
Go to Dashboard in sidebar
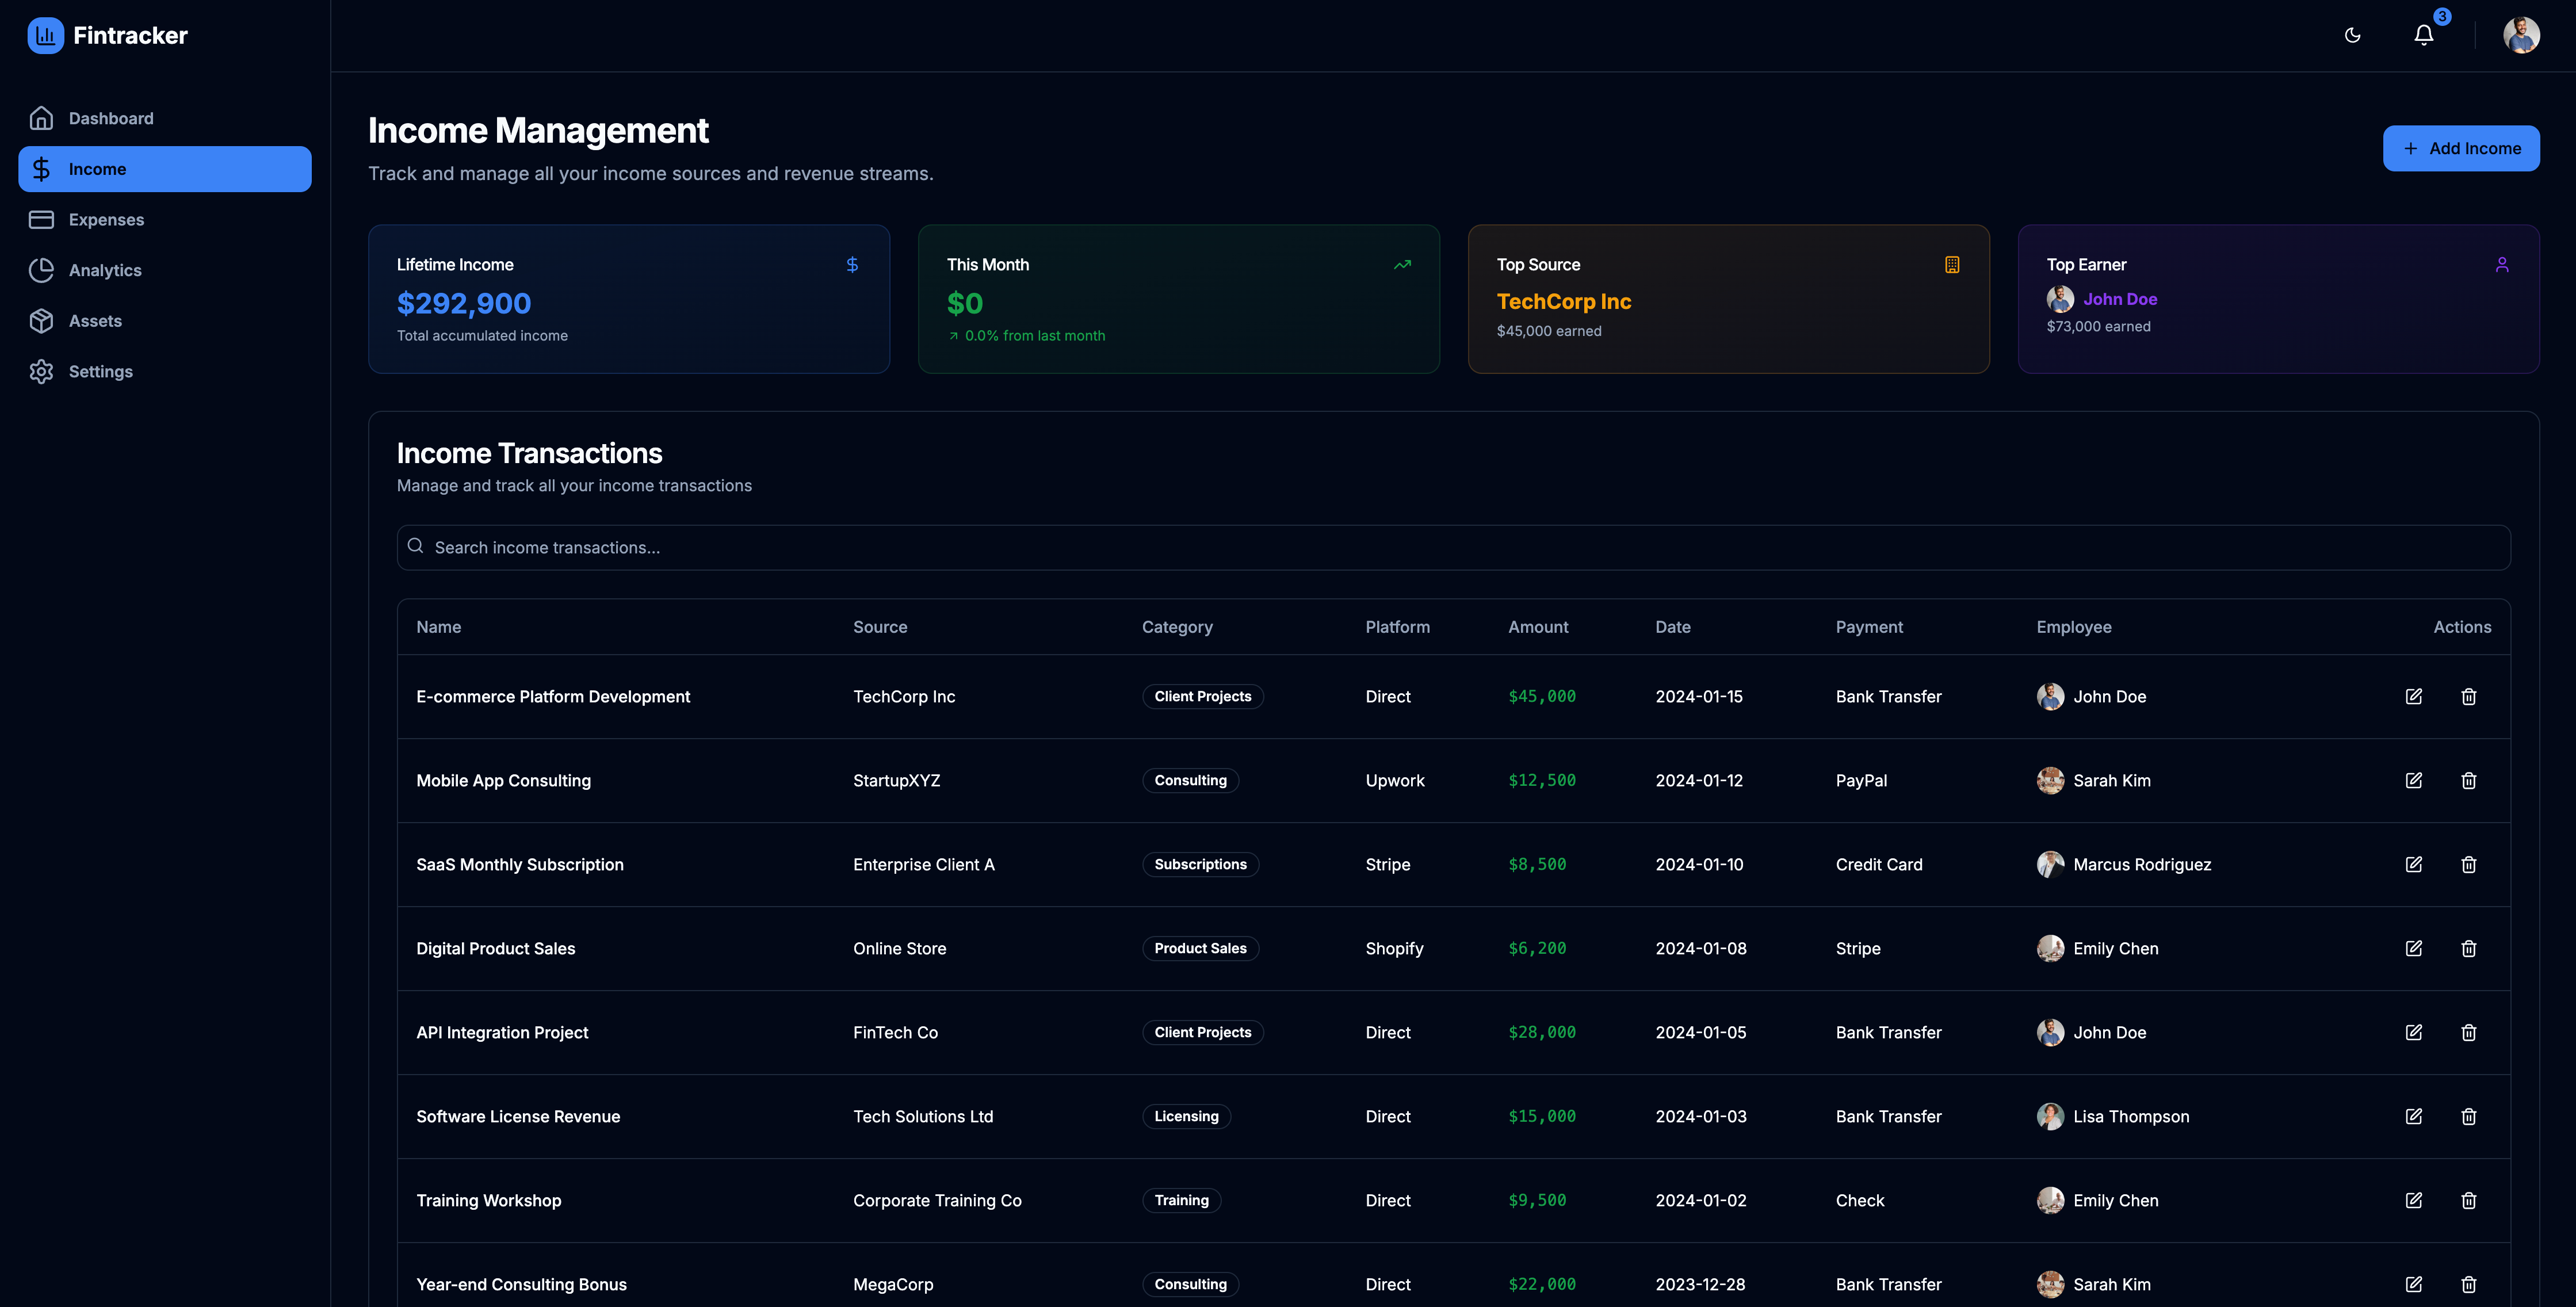click(x=110, y=118)
